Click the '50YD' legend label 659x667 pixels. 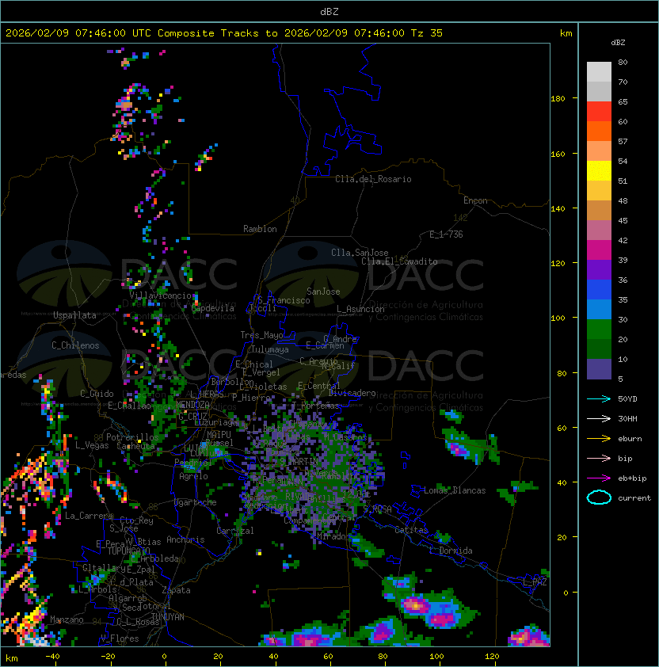(x=627, y=399)
